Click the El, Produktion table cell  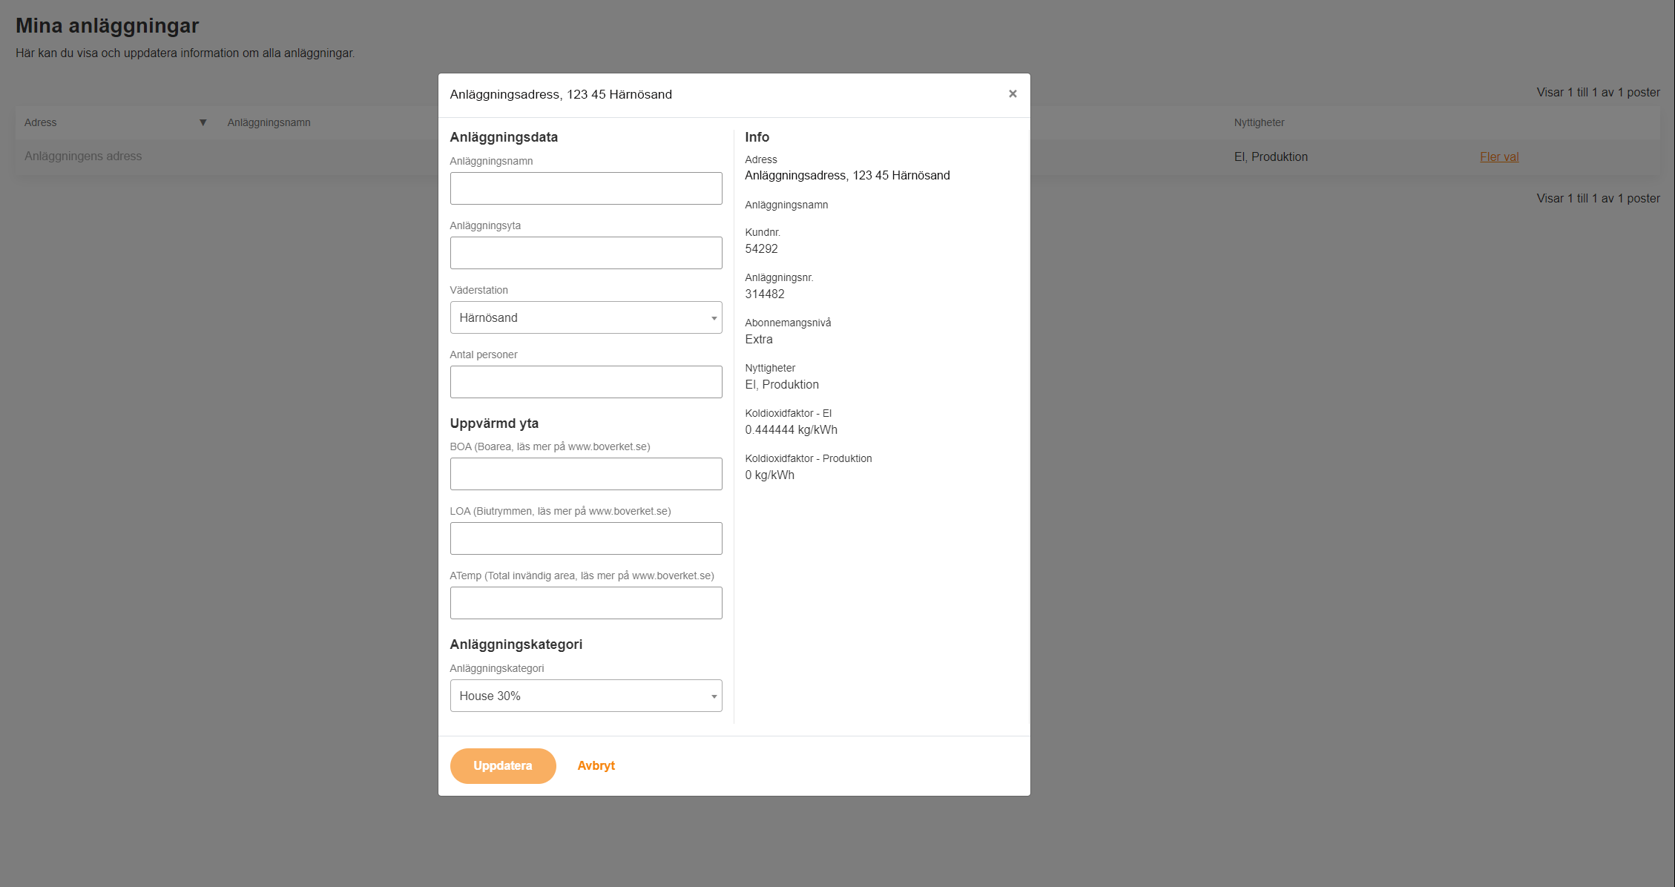coord(1270,156)
